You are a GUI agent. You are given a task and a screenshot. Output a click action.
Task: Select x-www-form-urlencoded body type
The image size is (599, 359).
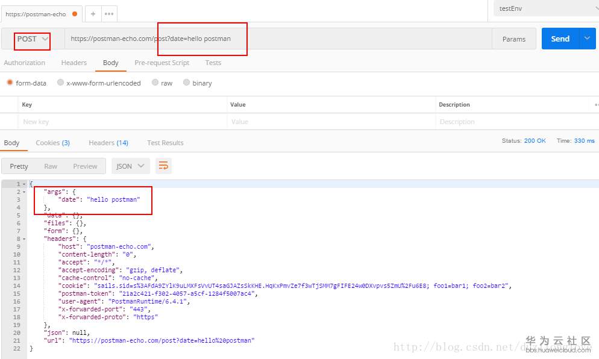pyautogui.click(x=60, y=83)
